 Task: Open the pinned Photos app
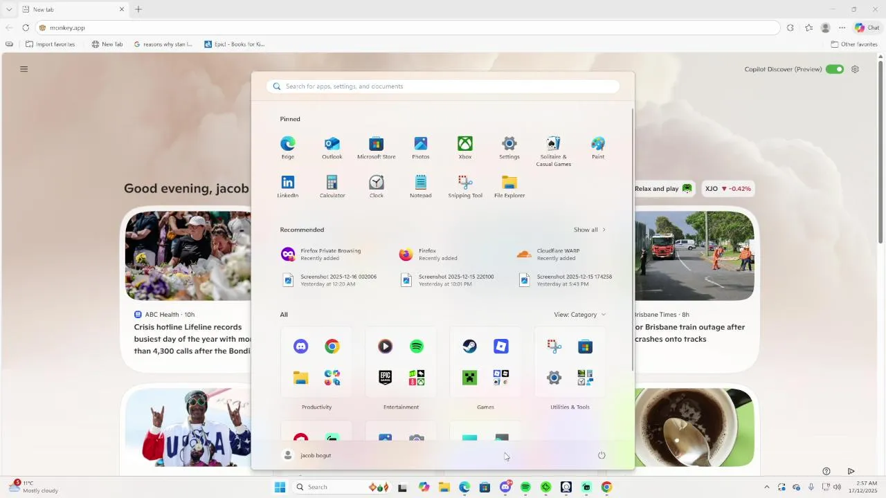coord(421,147)
